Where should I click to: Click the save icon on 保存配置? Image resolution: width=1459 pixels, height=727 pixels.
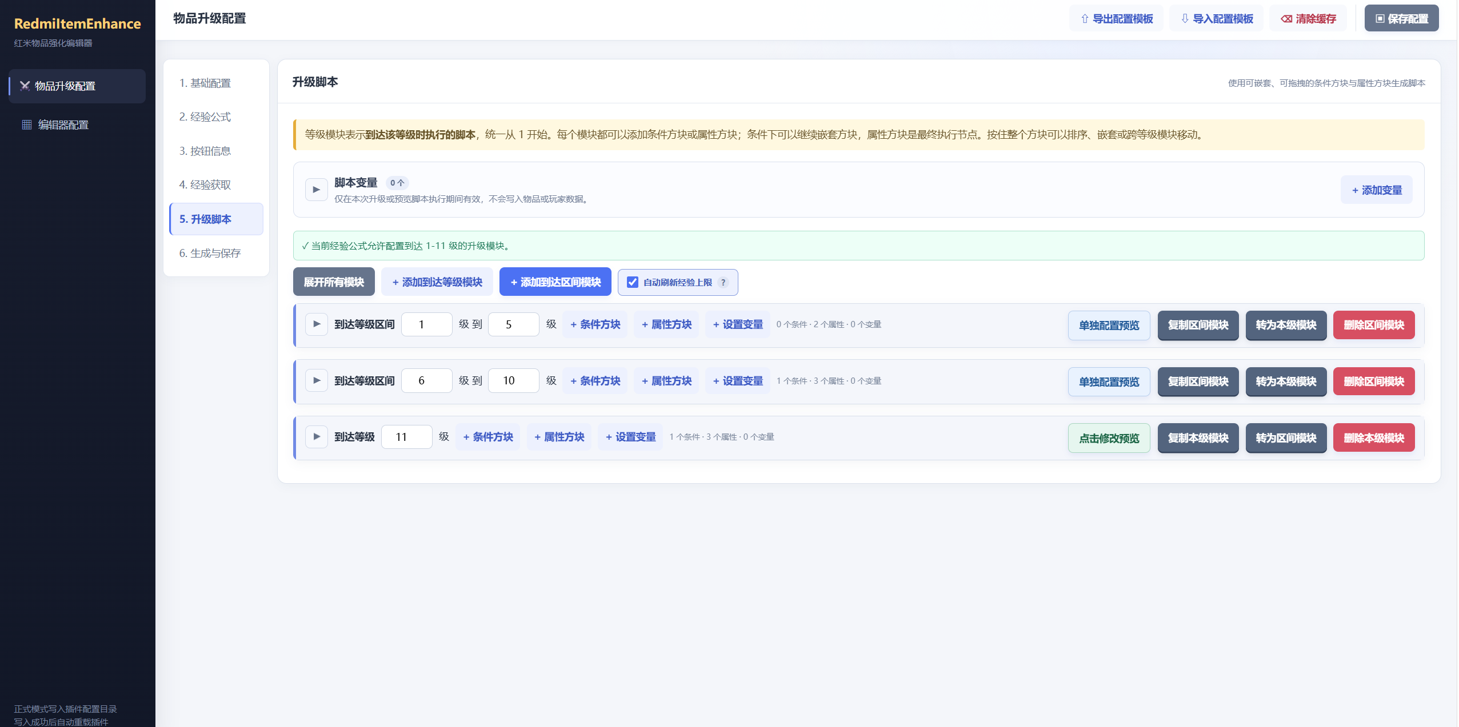coord(1380,19)
